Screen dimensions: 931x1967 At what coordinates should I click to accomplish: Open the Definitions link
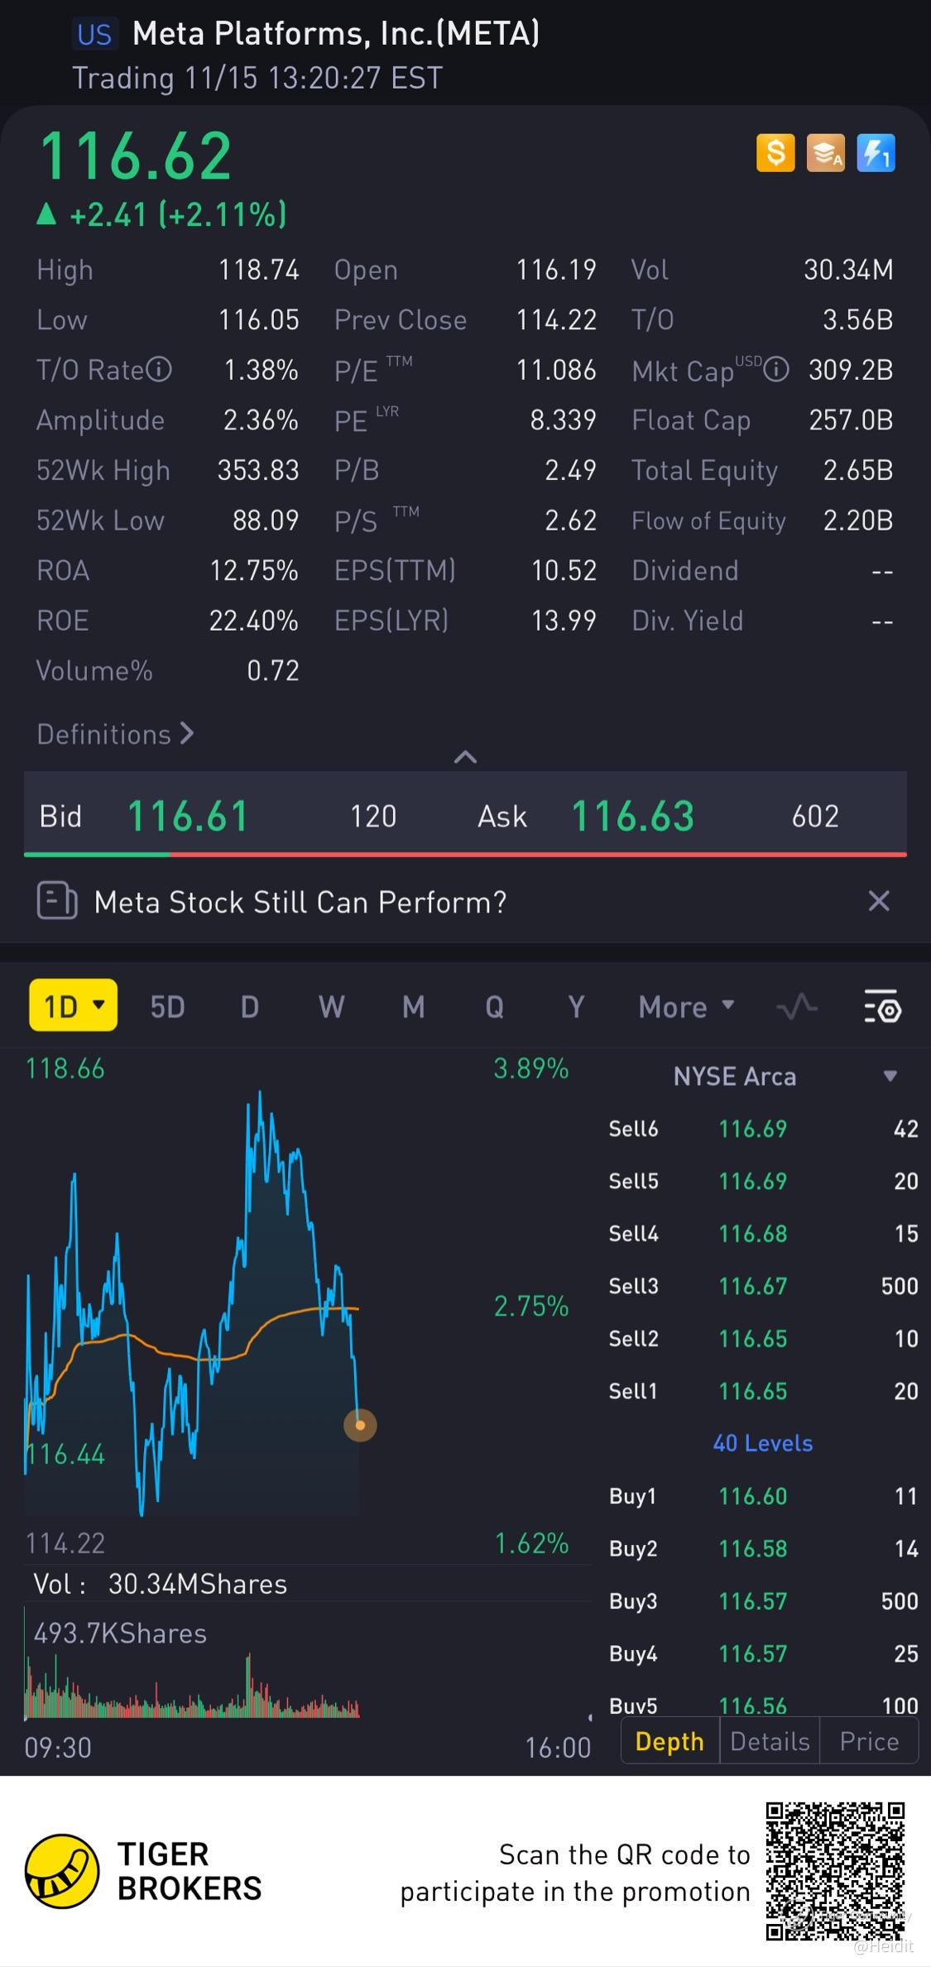coord(115,734)
